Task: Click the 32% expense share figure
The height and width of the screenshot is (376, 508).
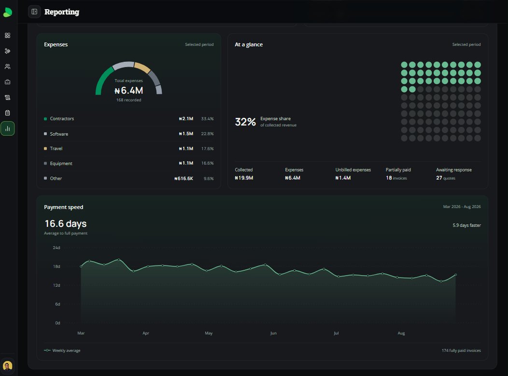Action: (245, 122)
